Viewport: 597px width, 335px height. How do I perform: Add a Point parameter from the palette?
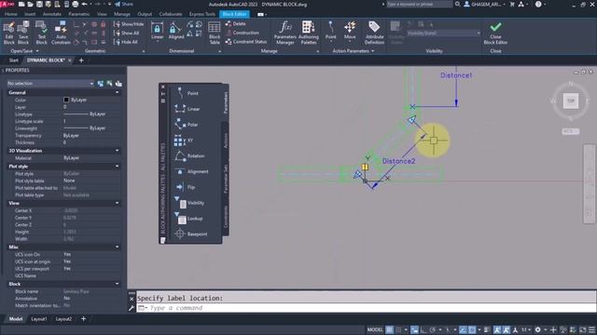187,93
